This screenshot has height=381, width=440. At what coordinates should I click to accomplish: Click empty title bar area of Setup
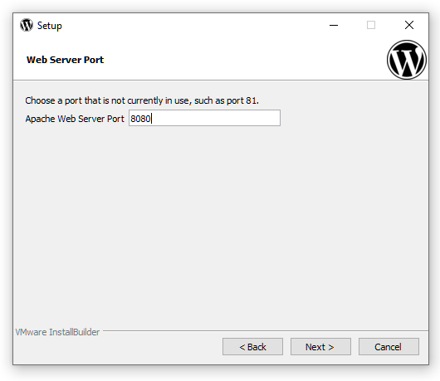[x=191, y=25]
